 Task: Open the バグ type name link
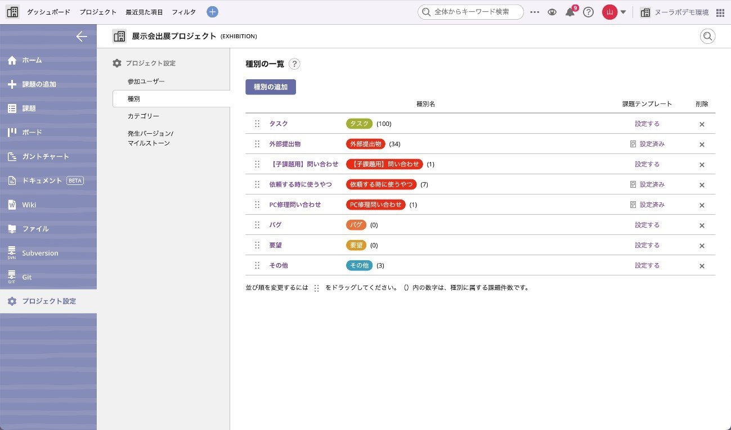tap(275, 225)
